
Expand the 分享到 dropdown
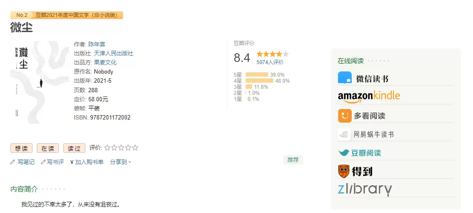tap(121, 162)
